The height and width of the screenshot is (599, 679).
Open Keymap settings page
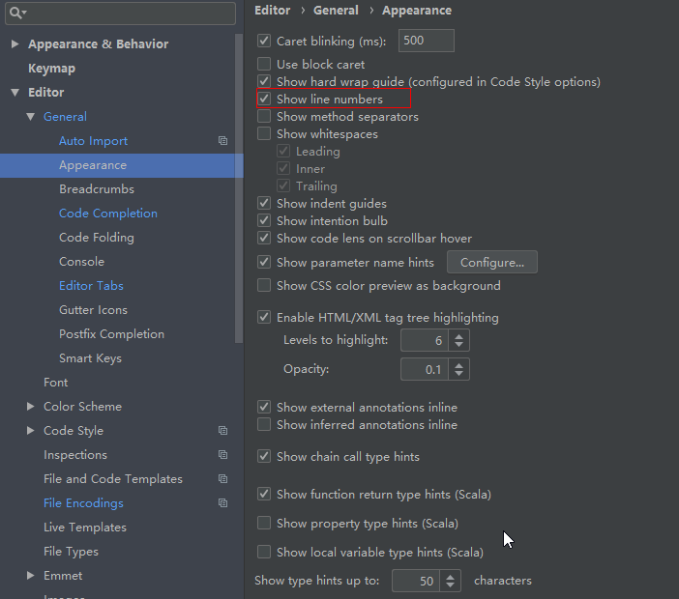pyautogui.click(x=51, y=69)
